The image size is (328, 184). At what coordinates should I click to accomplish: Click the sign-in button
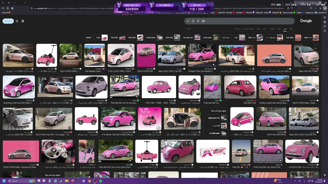[8, 21]
